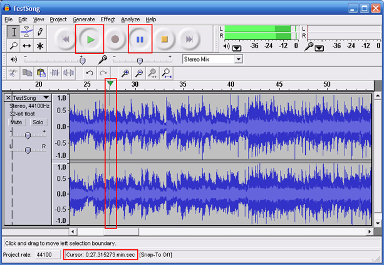
Task: Open the View menu
Action: click(x=38, y=19)
